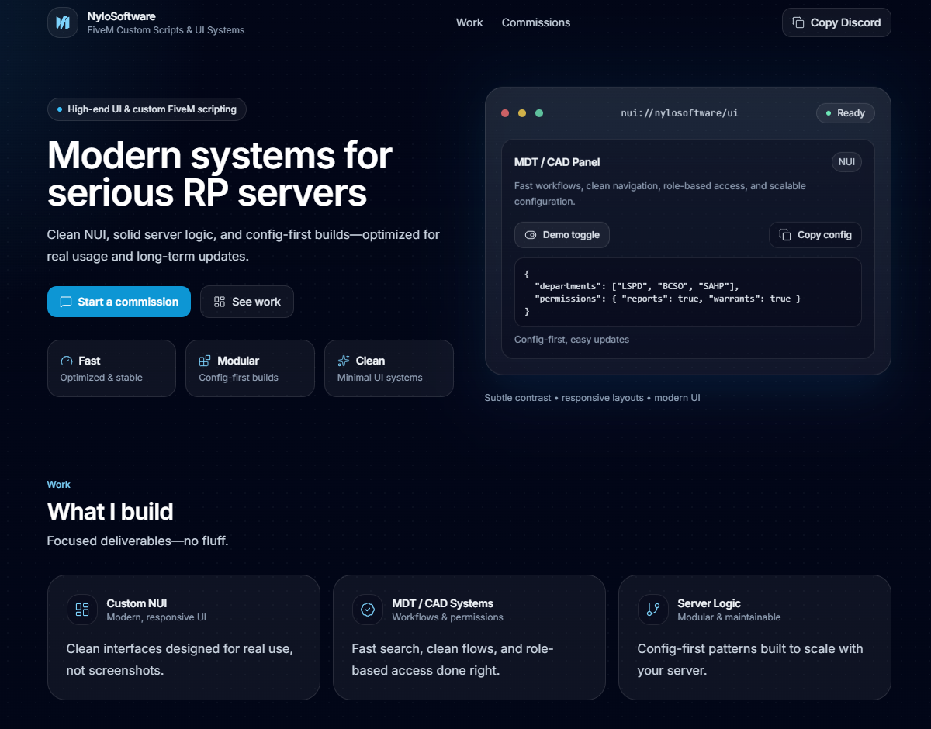Toggle the Demo toggle button
The height and width of the screenshot is (729, 931).
point(562,235)
